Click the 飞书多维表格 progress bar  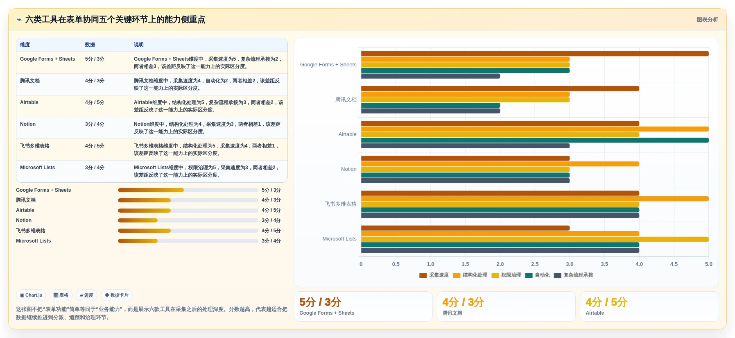188,231
